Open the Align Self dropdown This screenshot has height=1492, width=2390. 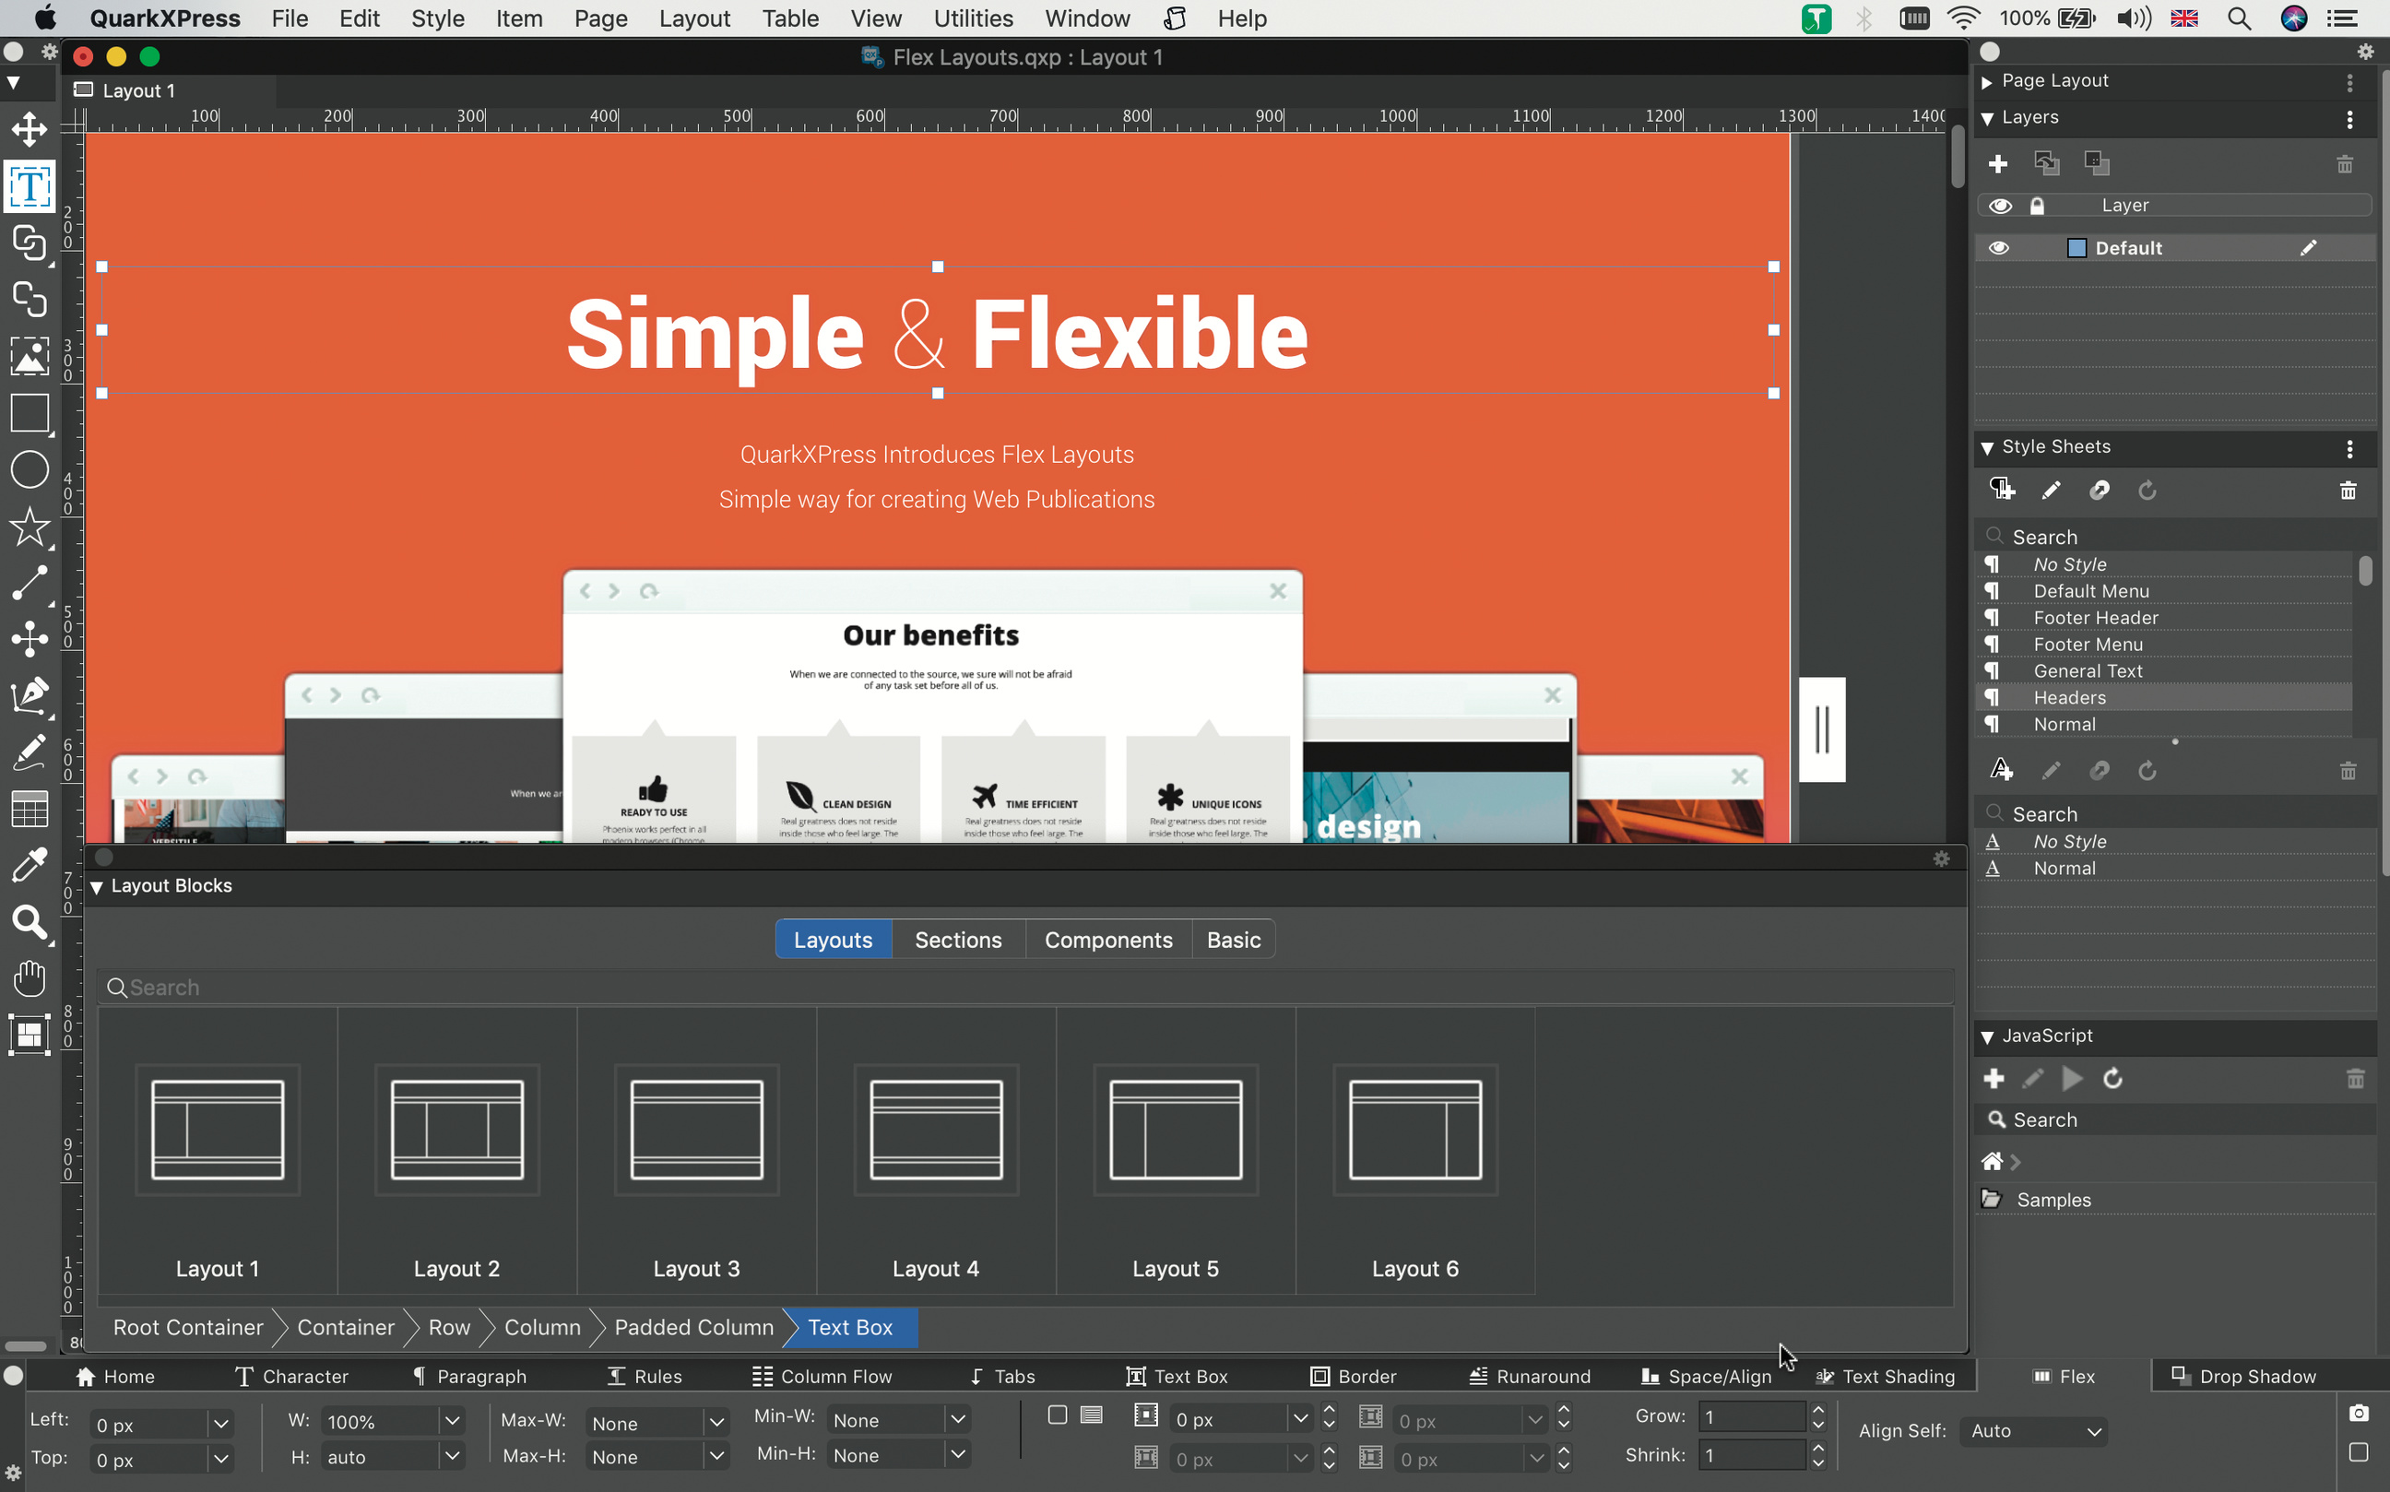[x=2035, y=1431]
